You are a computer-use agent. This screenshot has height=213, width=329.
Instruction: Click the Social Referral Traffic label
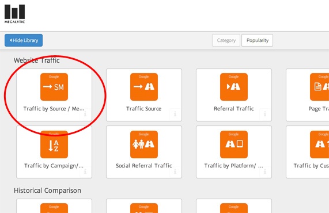144,166
